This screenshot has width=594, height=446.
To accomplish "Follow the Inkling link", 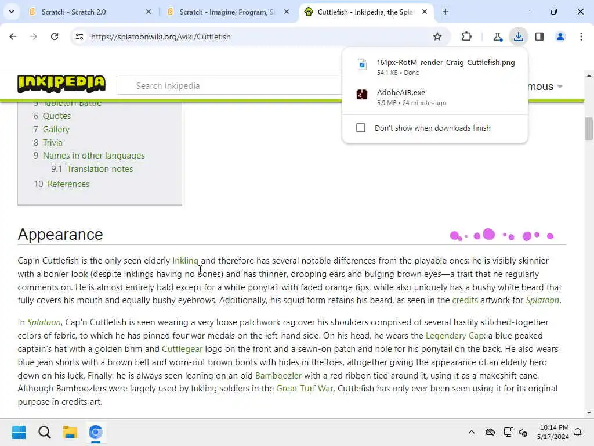I will pos(185,261).
